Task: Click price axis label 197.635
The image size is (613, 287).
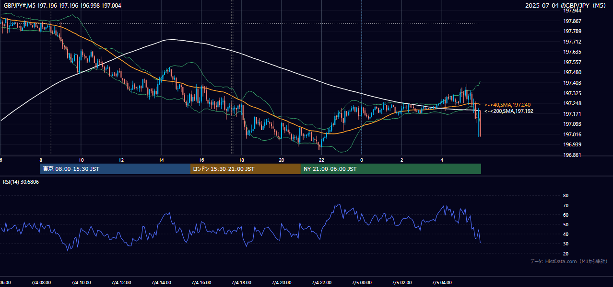Action: coord(572,52)
